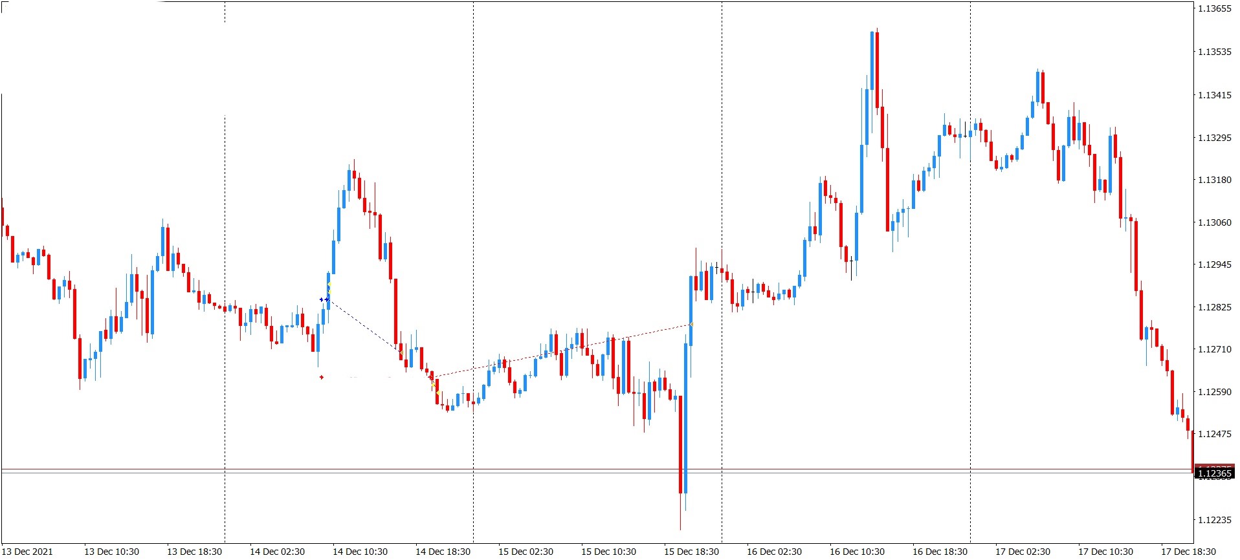
Task: Click the '16 Dec 10:30' time label
Action: [x=857, y=552]
